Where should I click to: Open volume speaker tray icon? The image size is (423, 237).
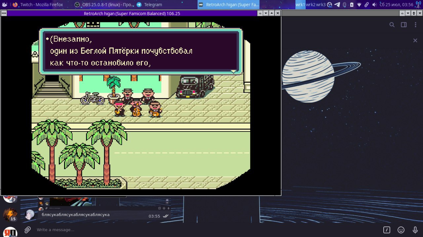point(374,5)
